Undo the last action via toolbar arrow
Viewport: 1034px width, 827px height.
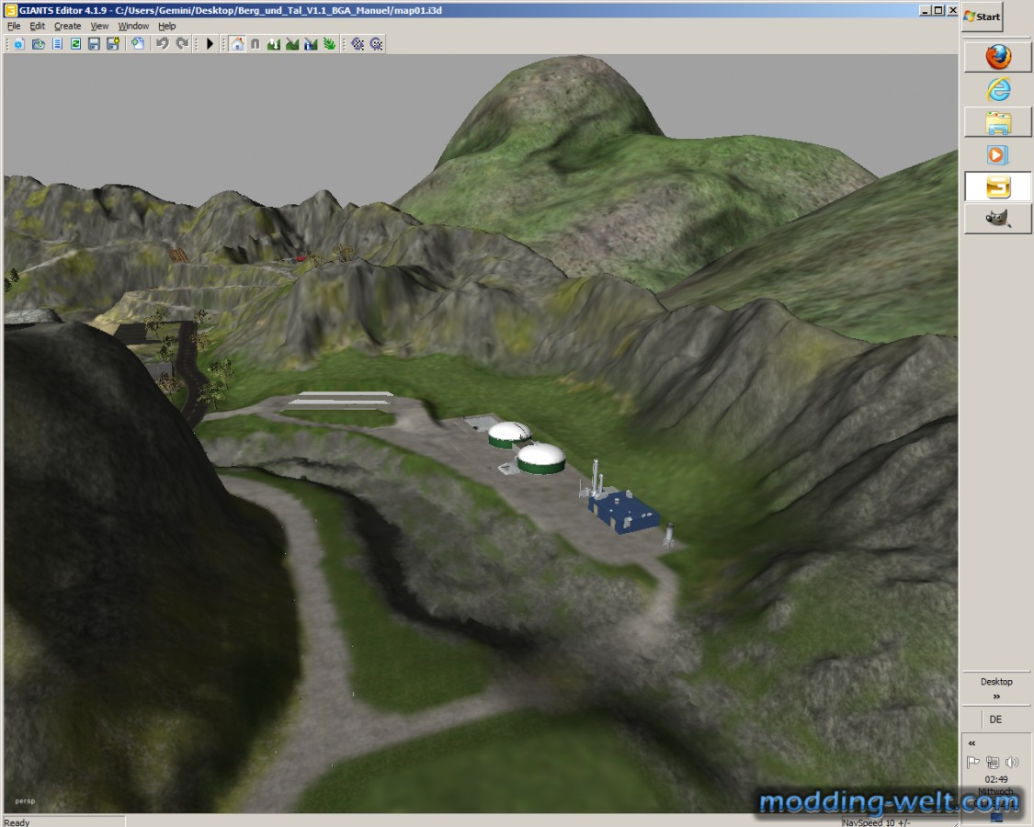pyautogui.click(x=162, y=44)
